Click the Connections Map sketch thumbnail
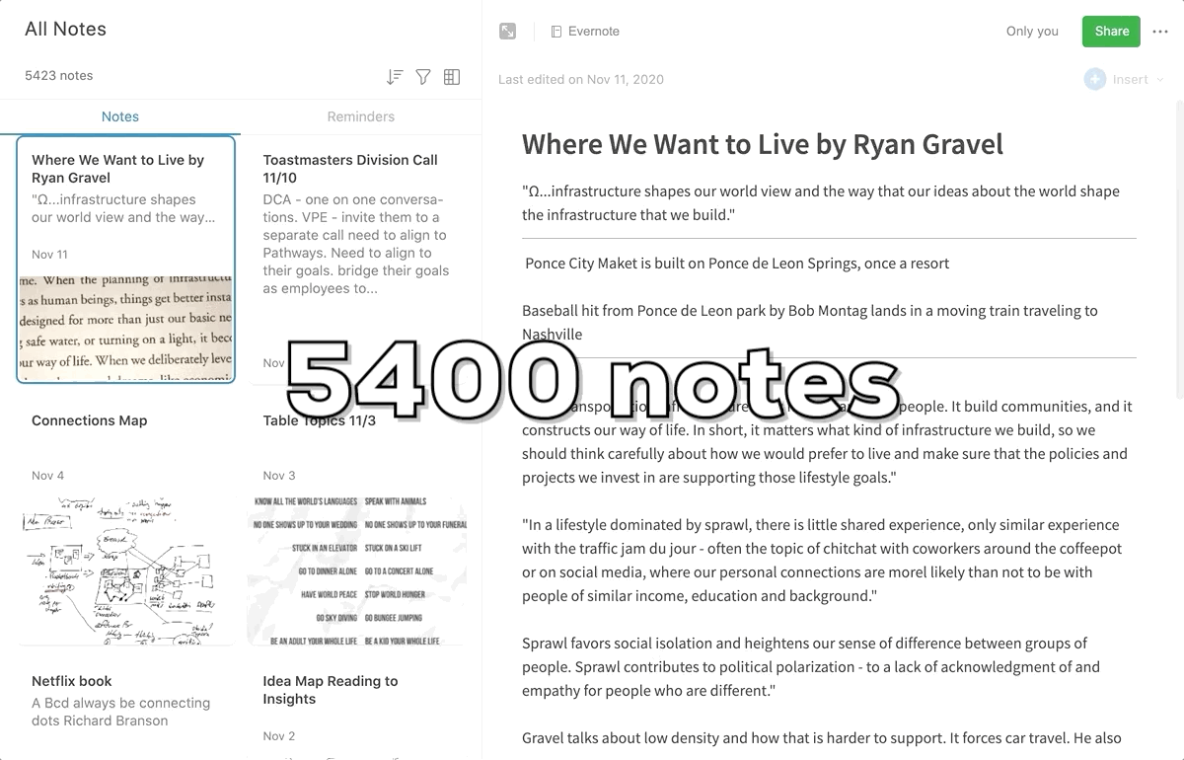The height and width of the screenshot is (760, 1184). click(126, 570)
